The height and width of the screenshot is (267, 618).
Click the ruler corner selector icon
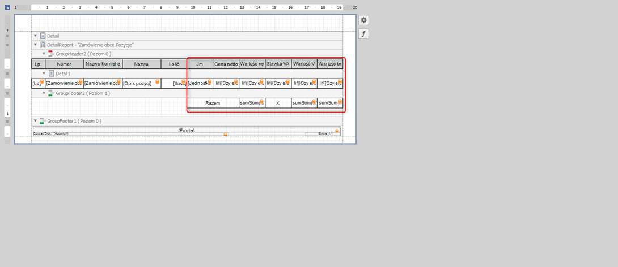point(7,7)
